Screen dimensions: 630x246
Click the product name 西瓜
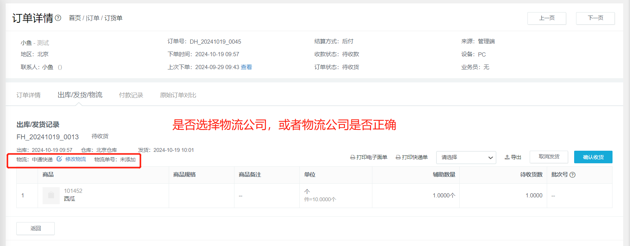point(70,199)
